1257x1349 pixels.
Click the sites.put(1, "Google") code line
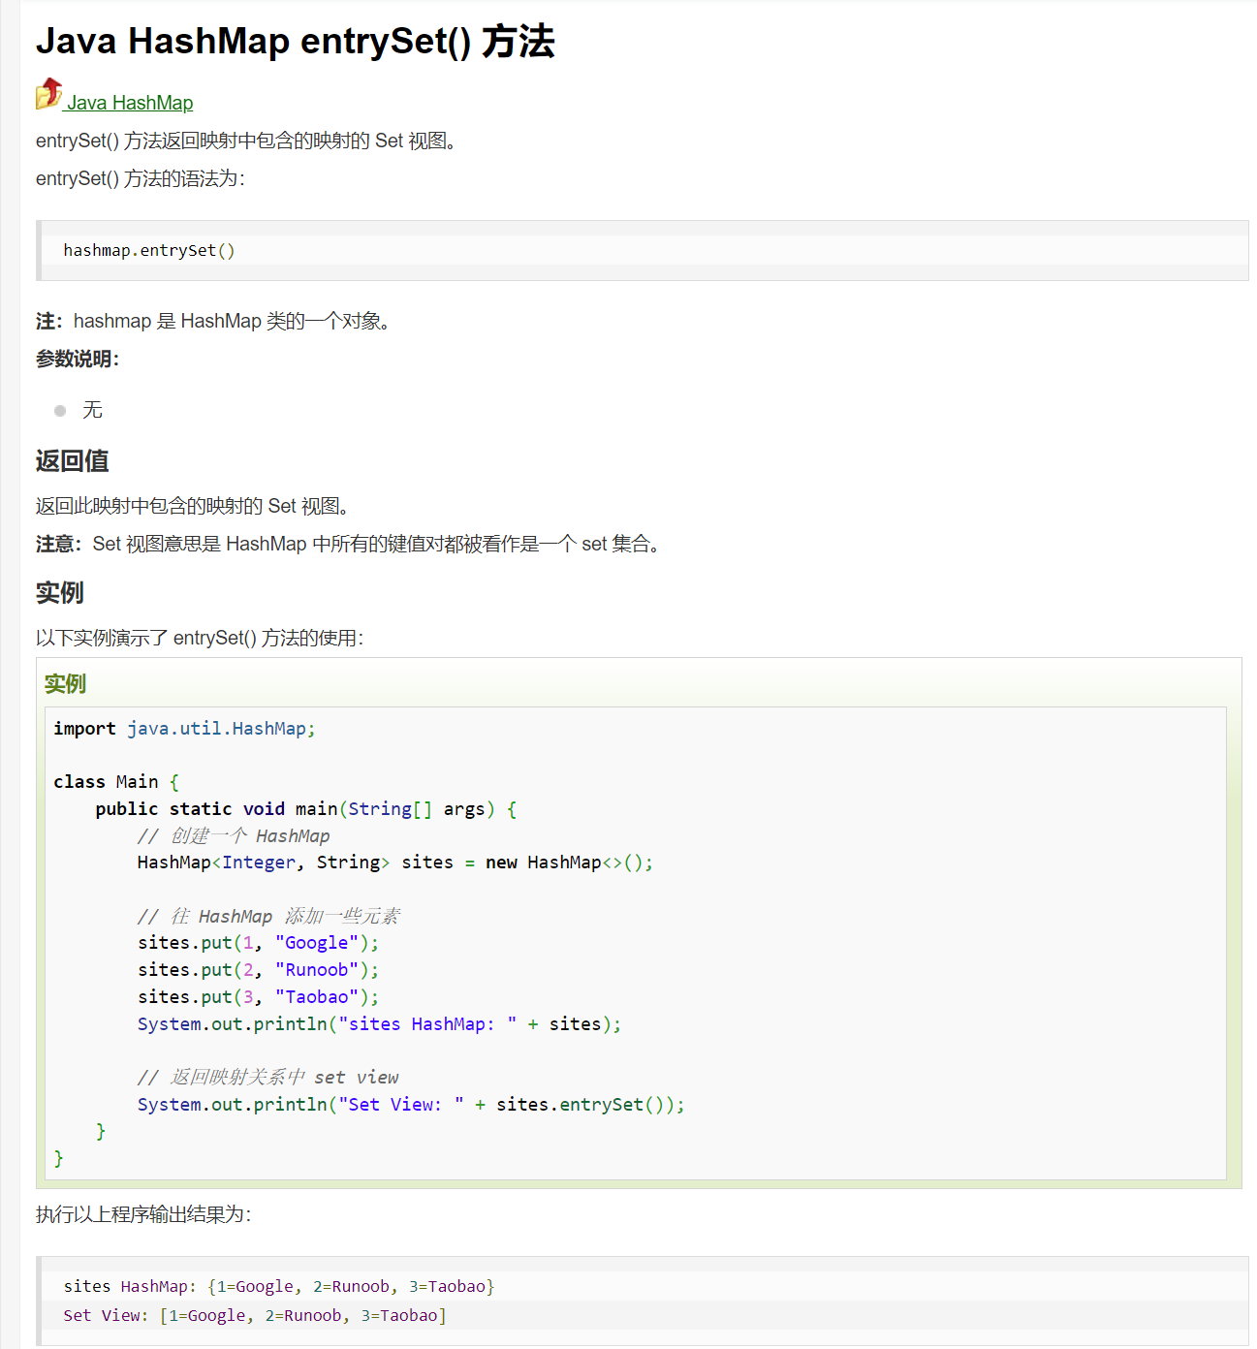[x=257, y=942]
